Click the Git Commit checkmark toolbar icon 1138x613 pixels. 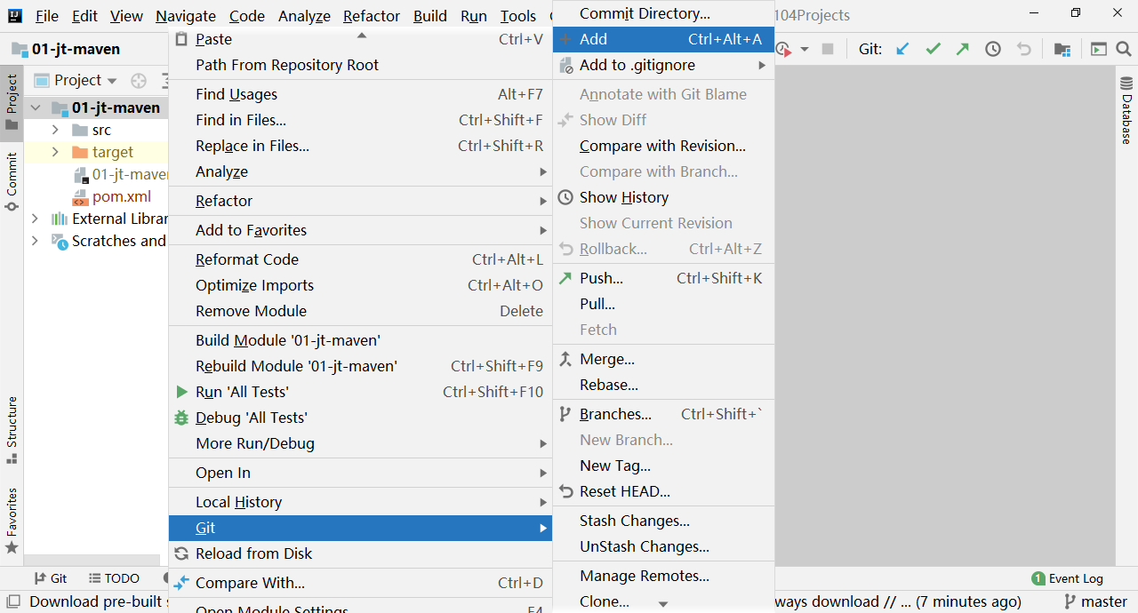[933, 49]
